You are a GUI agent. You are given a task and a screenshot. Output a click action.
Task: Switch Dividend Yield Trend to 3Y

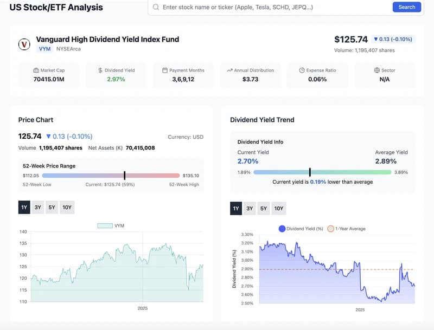pos(250,209)
